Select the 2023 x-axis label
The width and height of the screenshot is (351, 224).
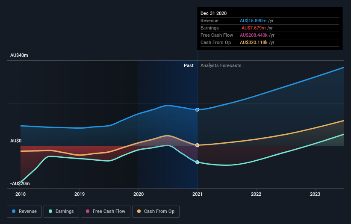(315, 194)
